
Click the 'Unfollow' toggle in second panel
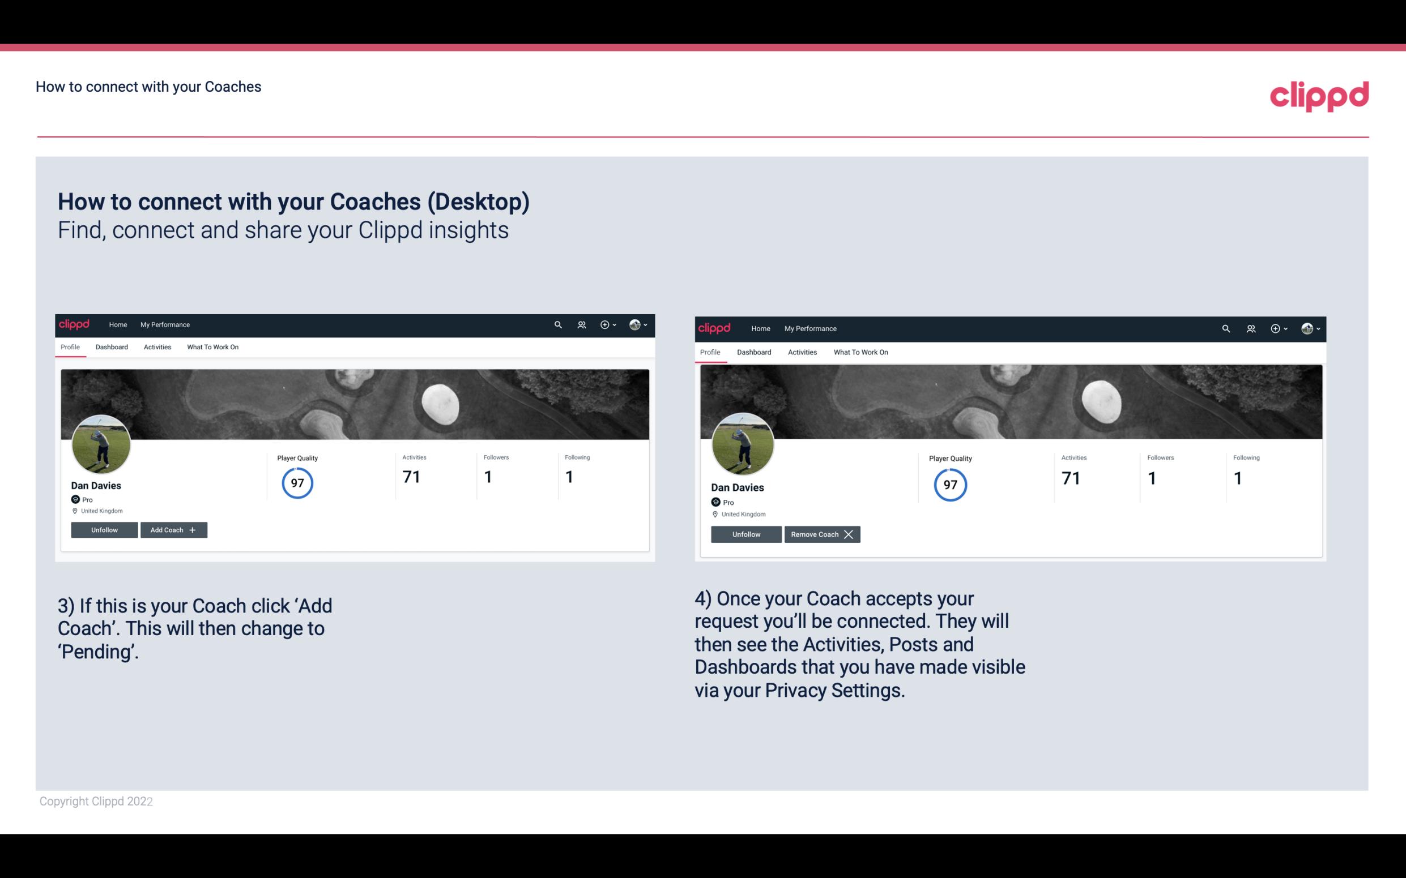coord(745,534)
